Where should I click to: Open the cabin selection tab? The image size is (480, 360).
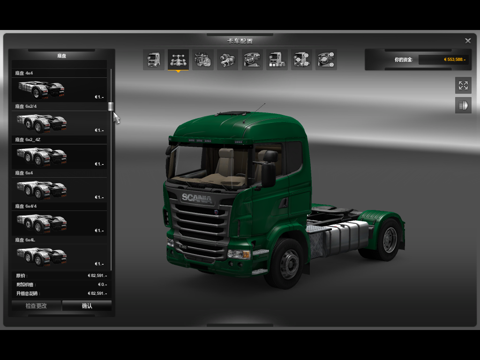(x=153, y=60)
